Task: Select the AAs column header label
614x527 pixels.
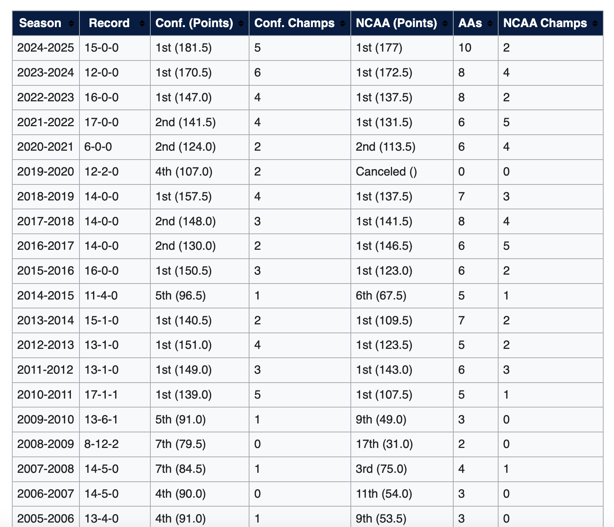Action: tap(470, 23)
